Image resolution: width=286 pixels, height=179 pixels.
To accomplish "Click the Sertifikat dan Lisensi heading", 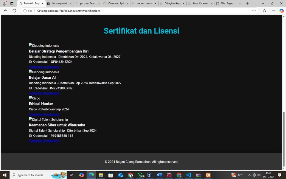I will (141, 31).
